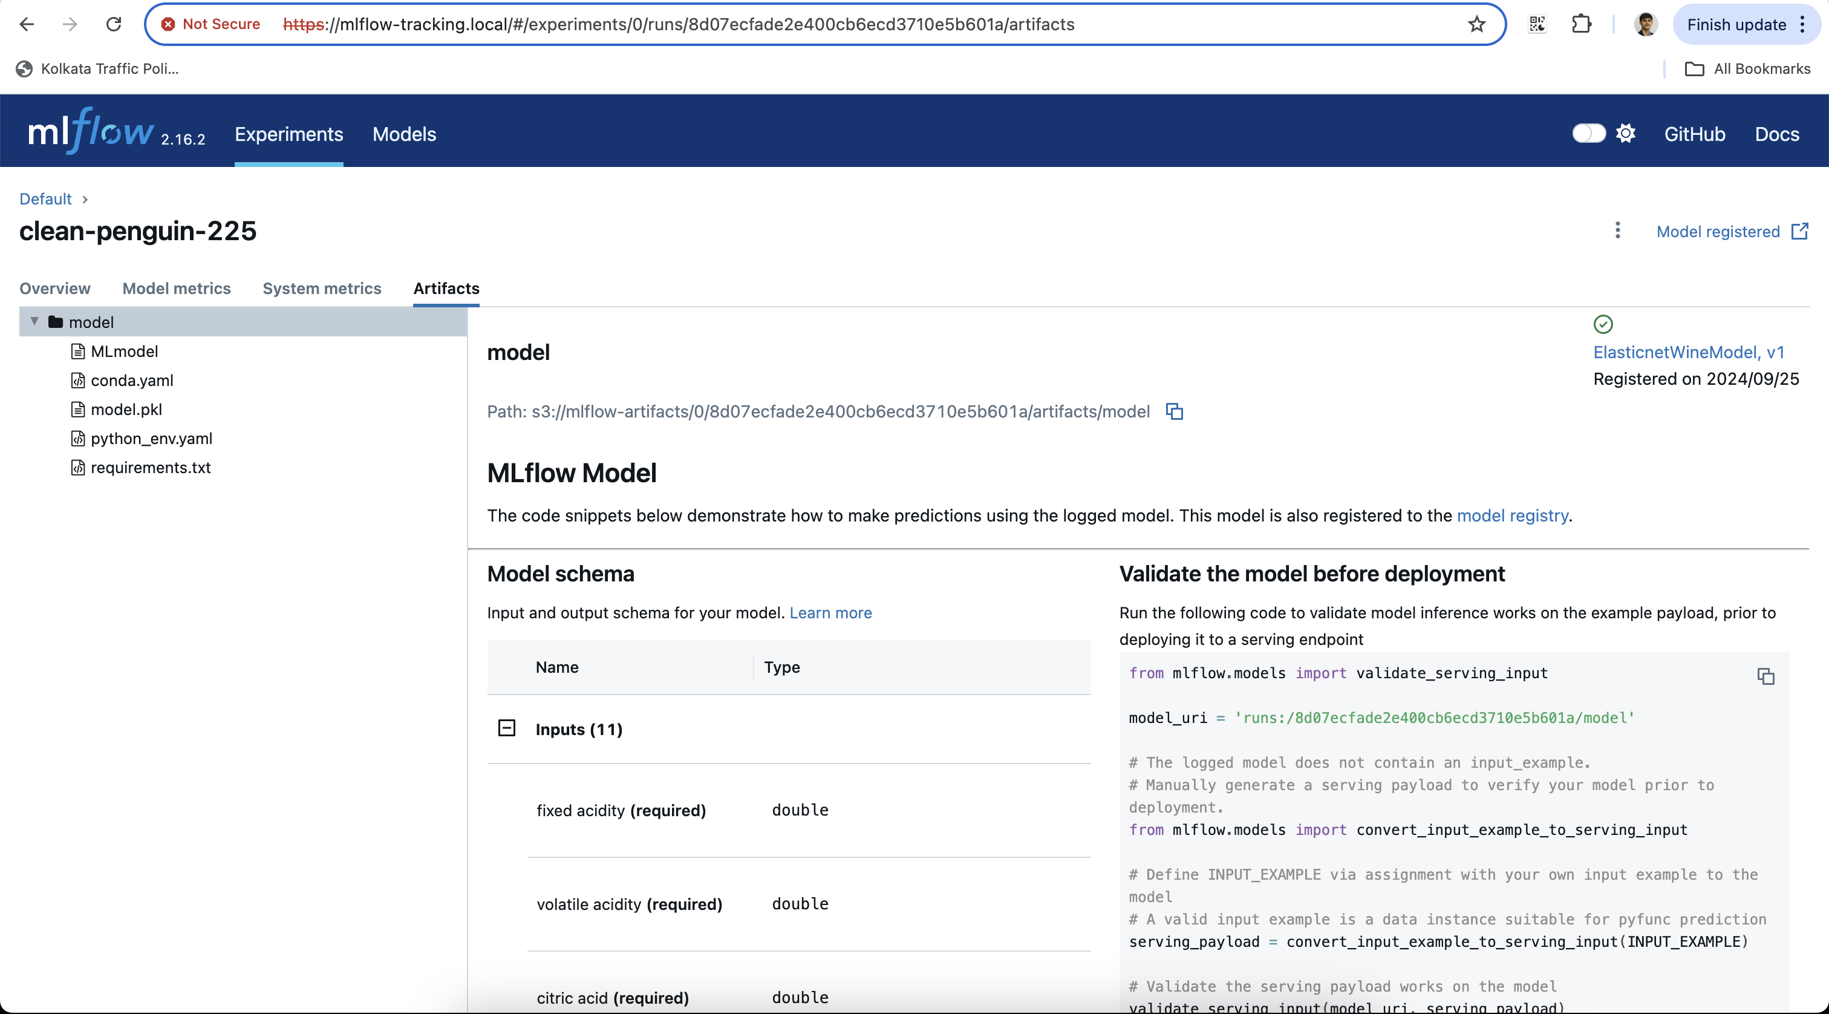The height and width of the screenshot is (1014, 1829).
Task: Collapse the model folder tree arrow
Action: (x=34, y=322)
